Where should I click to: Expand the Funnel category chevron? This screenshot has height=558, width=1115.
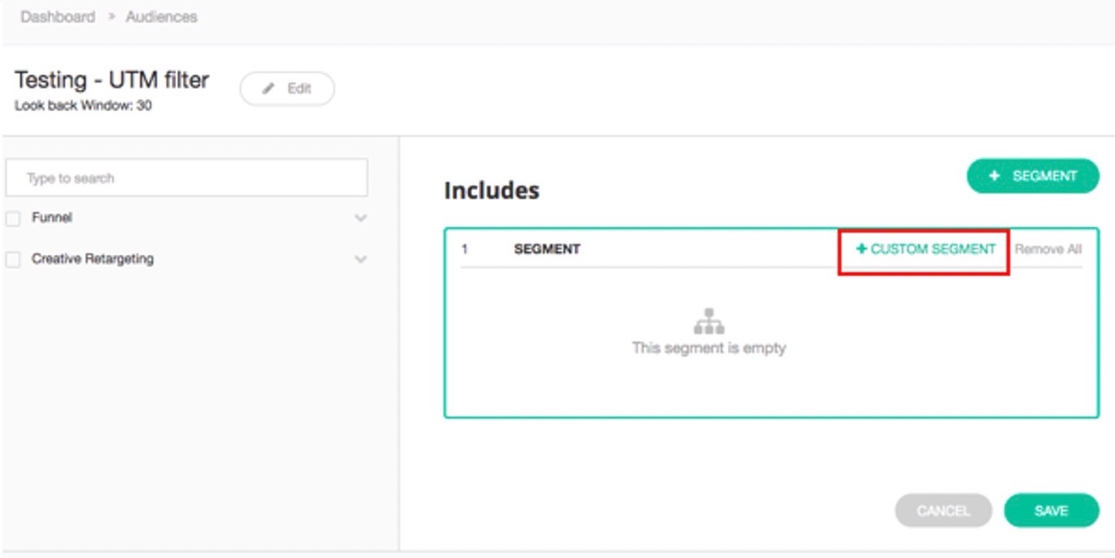click(x=361, y=219)
